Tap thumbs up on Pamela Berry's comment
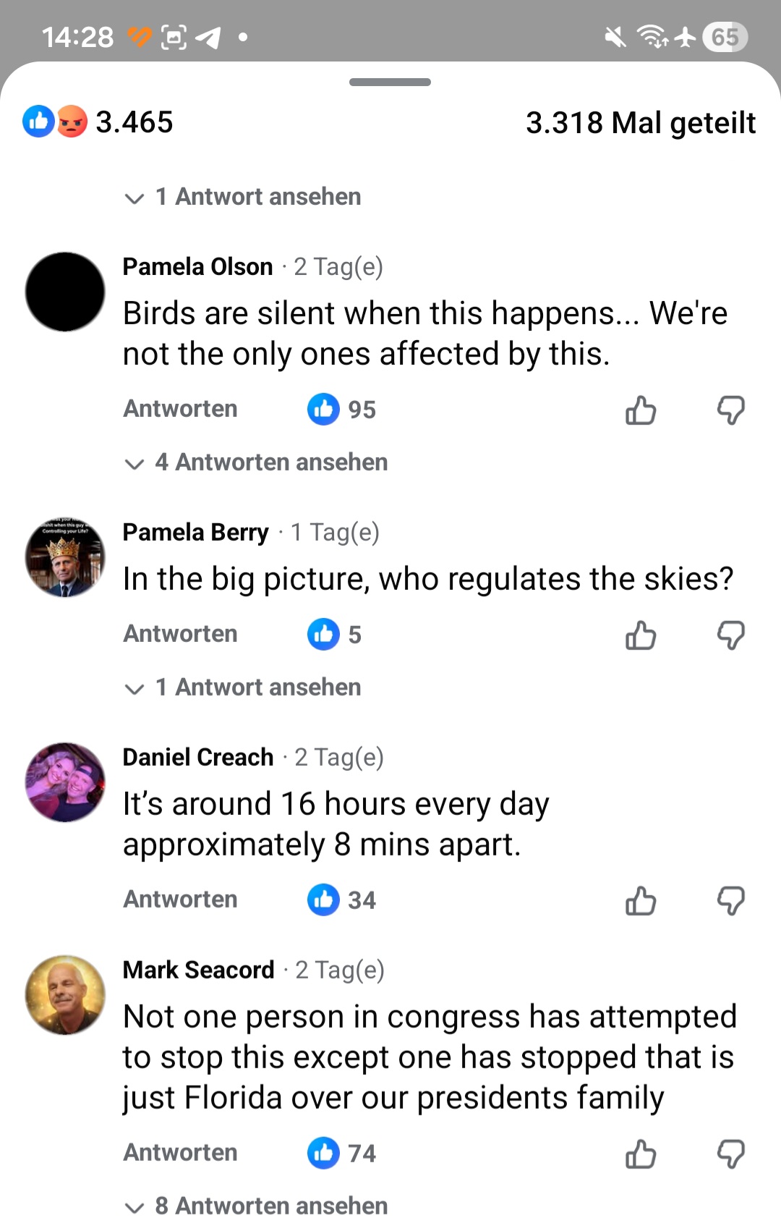 640,635
